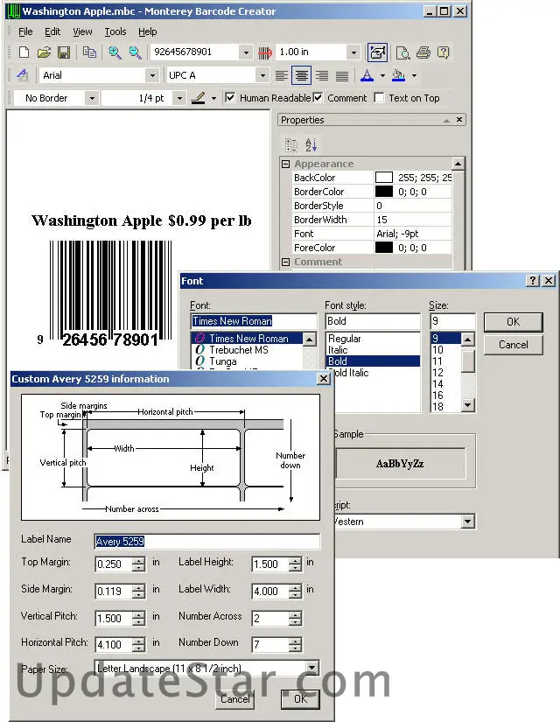Image resolution: width=560 pixels, height=722 pixels.
Task: Open the 1/4 pt border width dropdown
Action: click(179, 98)
